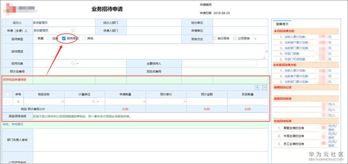Viewport: 348px width, 164px height.
Task: Click the search icon in 计量单位 cell
Action: point(93,102)
